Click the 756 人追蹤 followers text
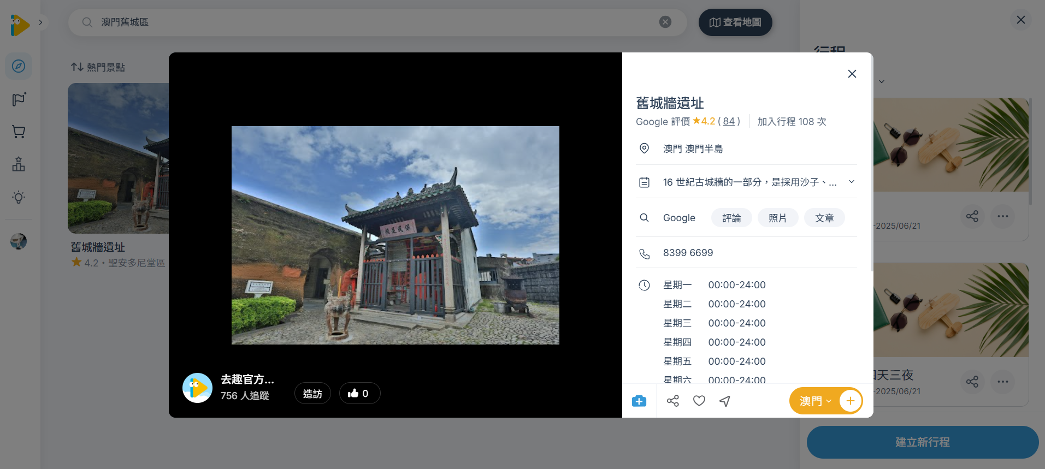 pyautogui.click(x=245, y=395)
